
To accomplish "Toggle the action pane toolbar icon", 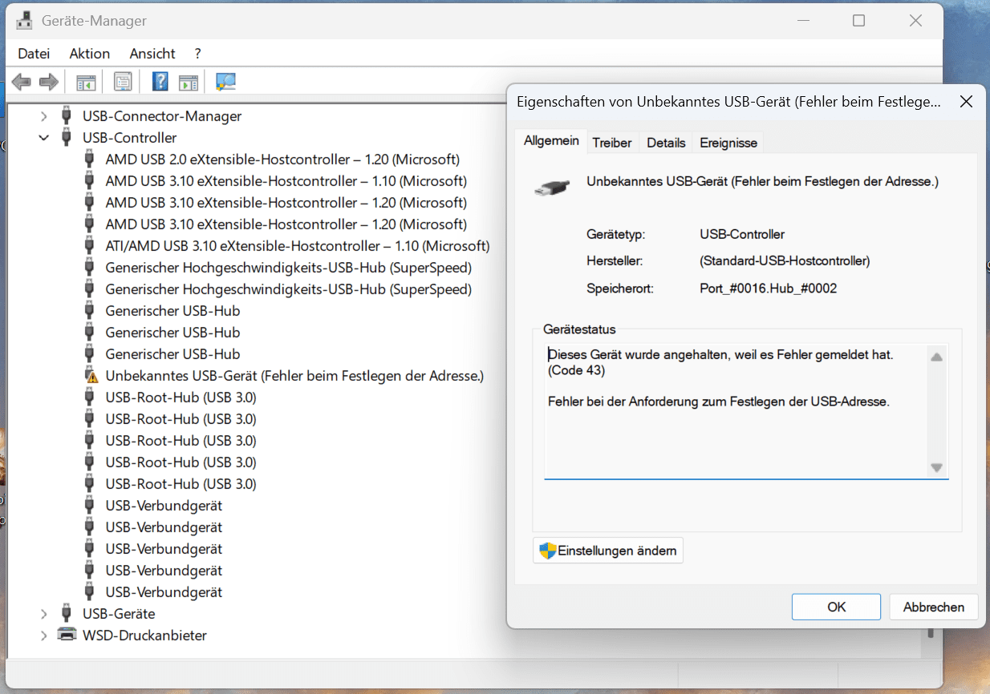I will (x=188, y=82).
